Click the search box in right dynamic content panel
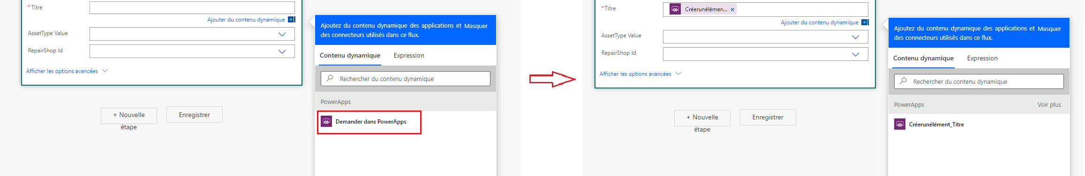This screenshot has width=1085, height=176. [x=979, y=81]
